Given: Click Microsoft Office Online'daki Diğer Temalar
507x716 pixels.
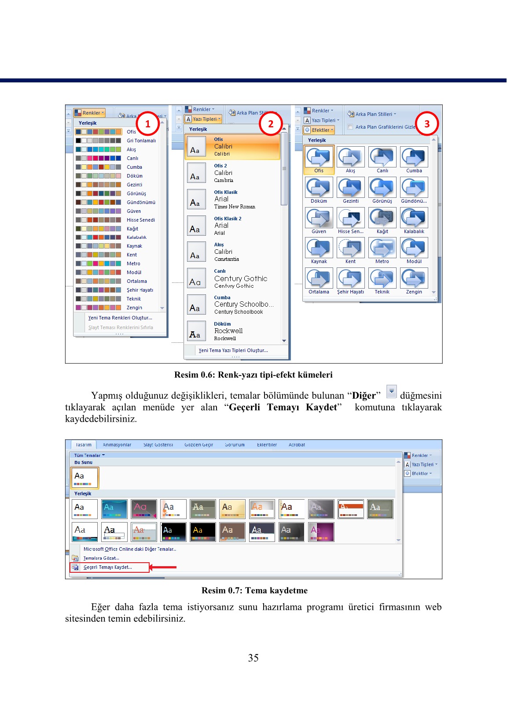Looking at the screenshot, I should point(130,549).
